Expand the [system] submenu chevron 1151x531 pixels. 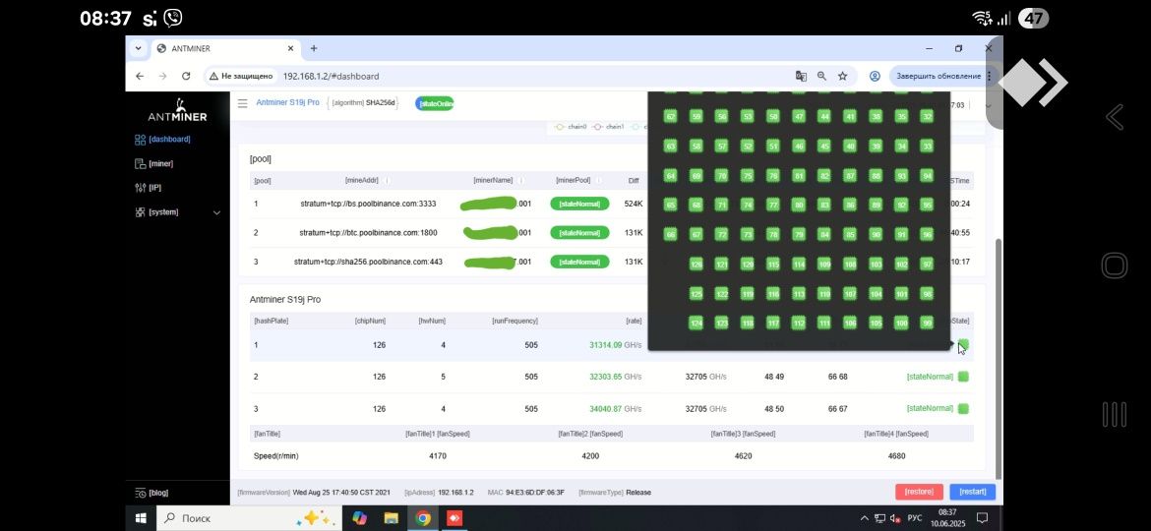click(216, 212)
